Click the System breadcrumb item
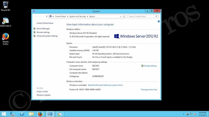 [x=92, y=16]
